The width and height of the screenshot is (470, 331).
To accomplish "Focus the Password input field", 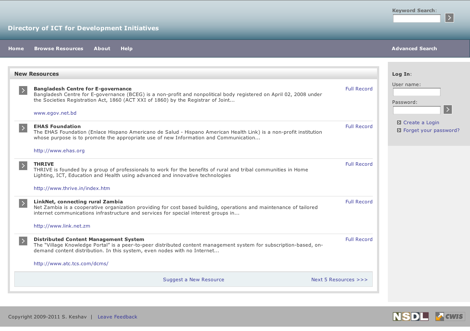I will tap(416, 110).
